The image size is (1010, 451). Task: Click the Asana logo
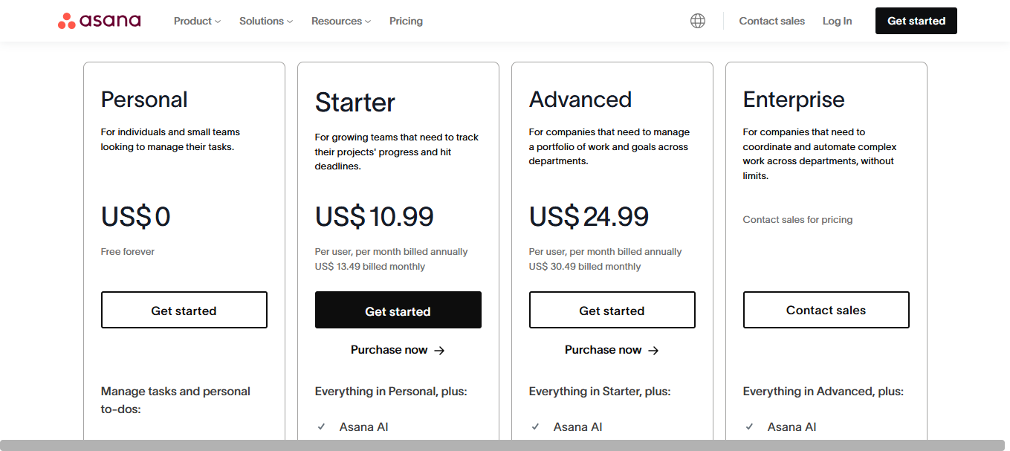[99, 21]
